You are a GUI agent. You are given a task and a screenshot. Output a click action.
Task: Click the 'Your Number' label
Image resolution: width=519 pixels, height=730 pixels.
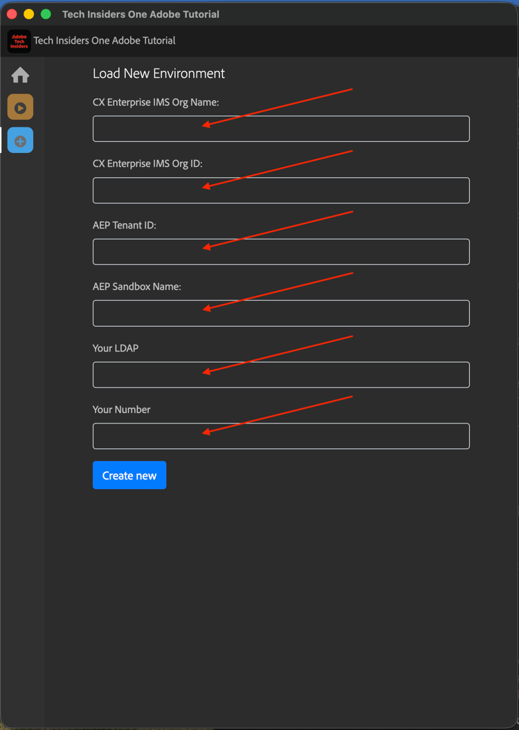click(122, 410)
